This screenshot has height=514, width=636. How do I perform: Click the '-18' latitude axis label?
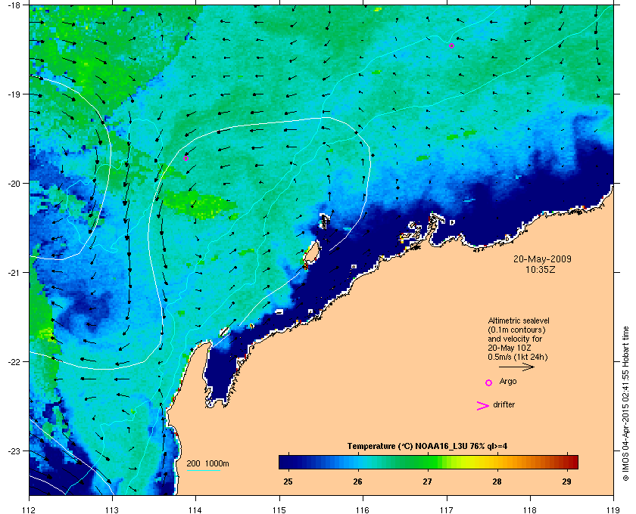click(14, 5)
